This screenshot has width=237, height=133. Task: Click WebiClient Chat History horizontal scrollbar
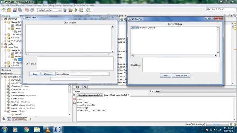pos(68,54)
